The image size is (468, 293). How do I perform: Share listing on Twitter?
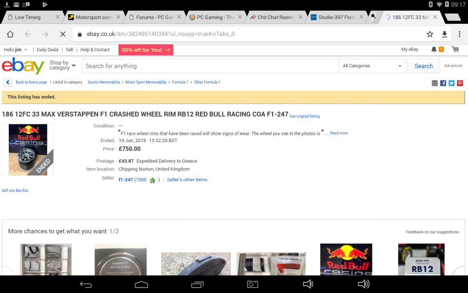pos(451,83)
